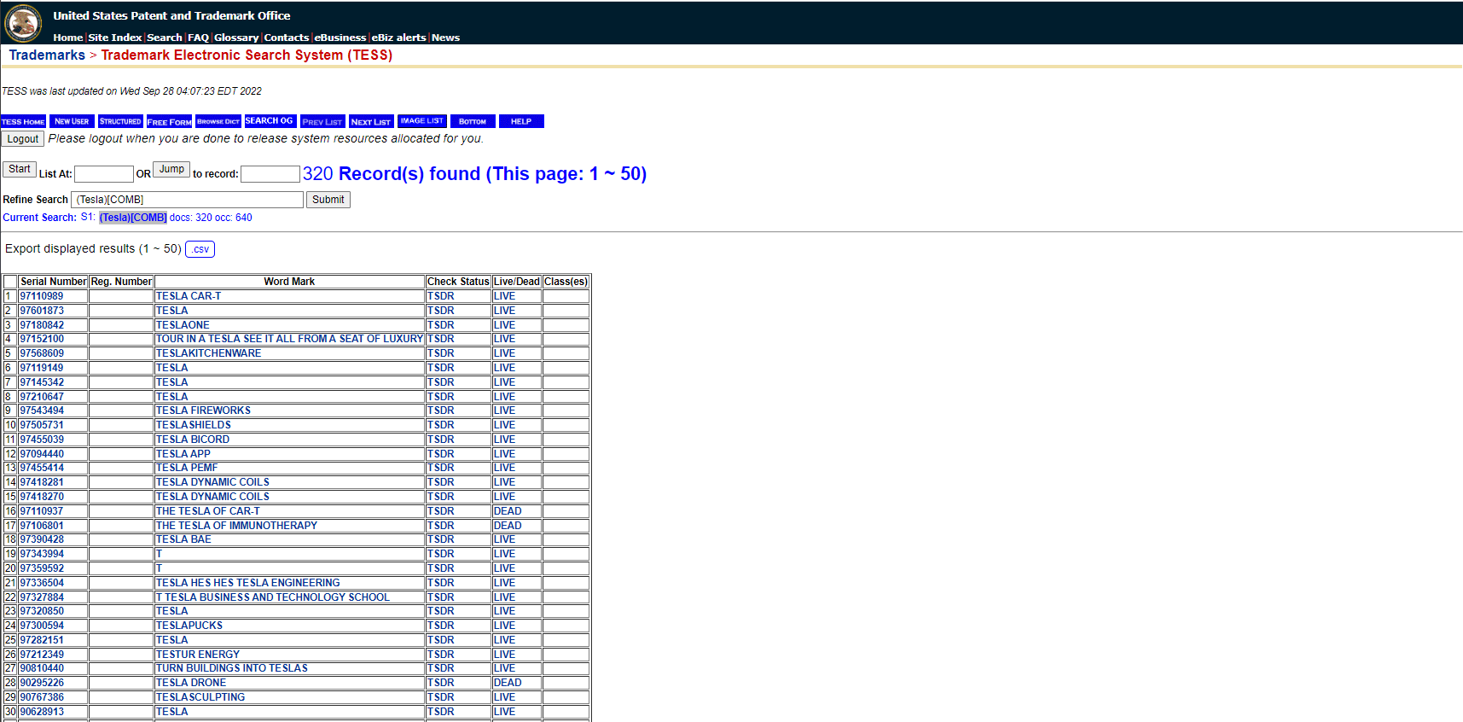
Task: Click the Check Status column header
Action: coord(458,282)
